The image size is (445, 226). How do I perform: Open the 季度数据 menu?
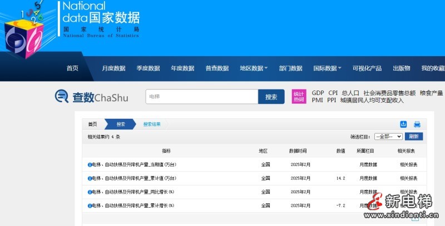pos(148,68)
